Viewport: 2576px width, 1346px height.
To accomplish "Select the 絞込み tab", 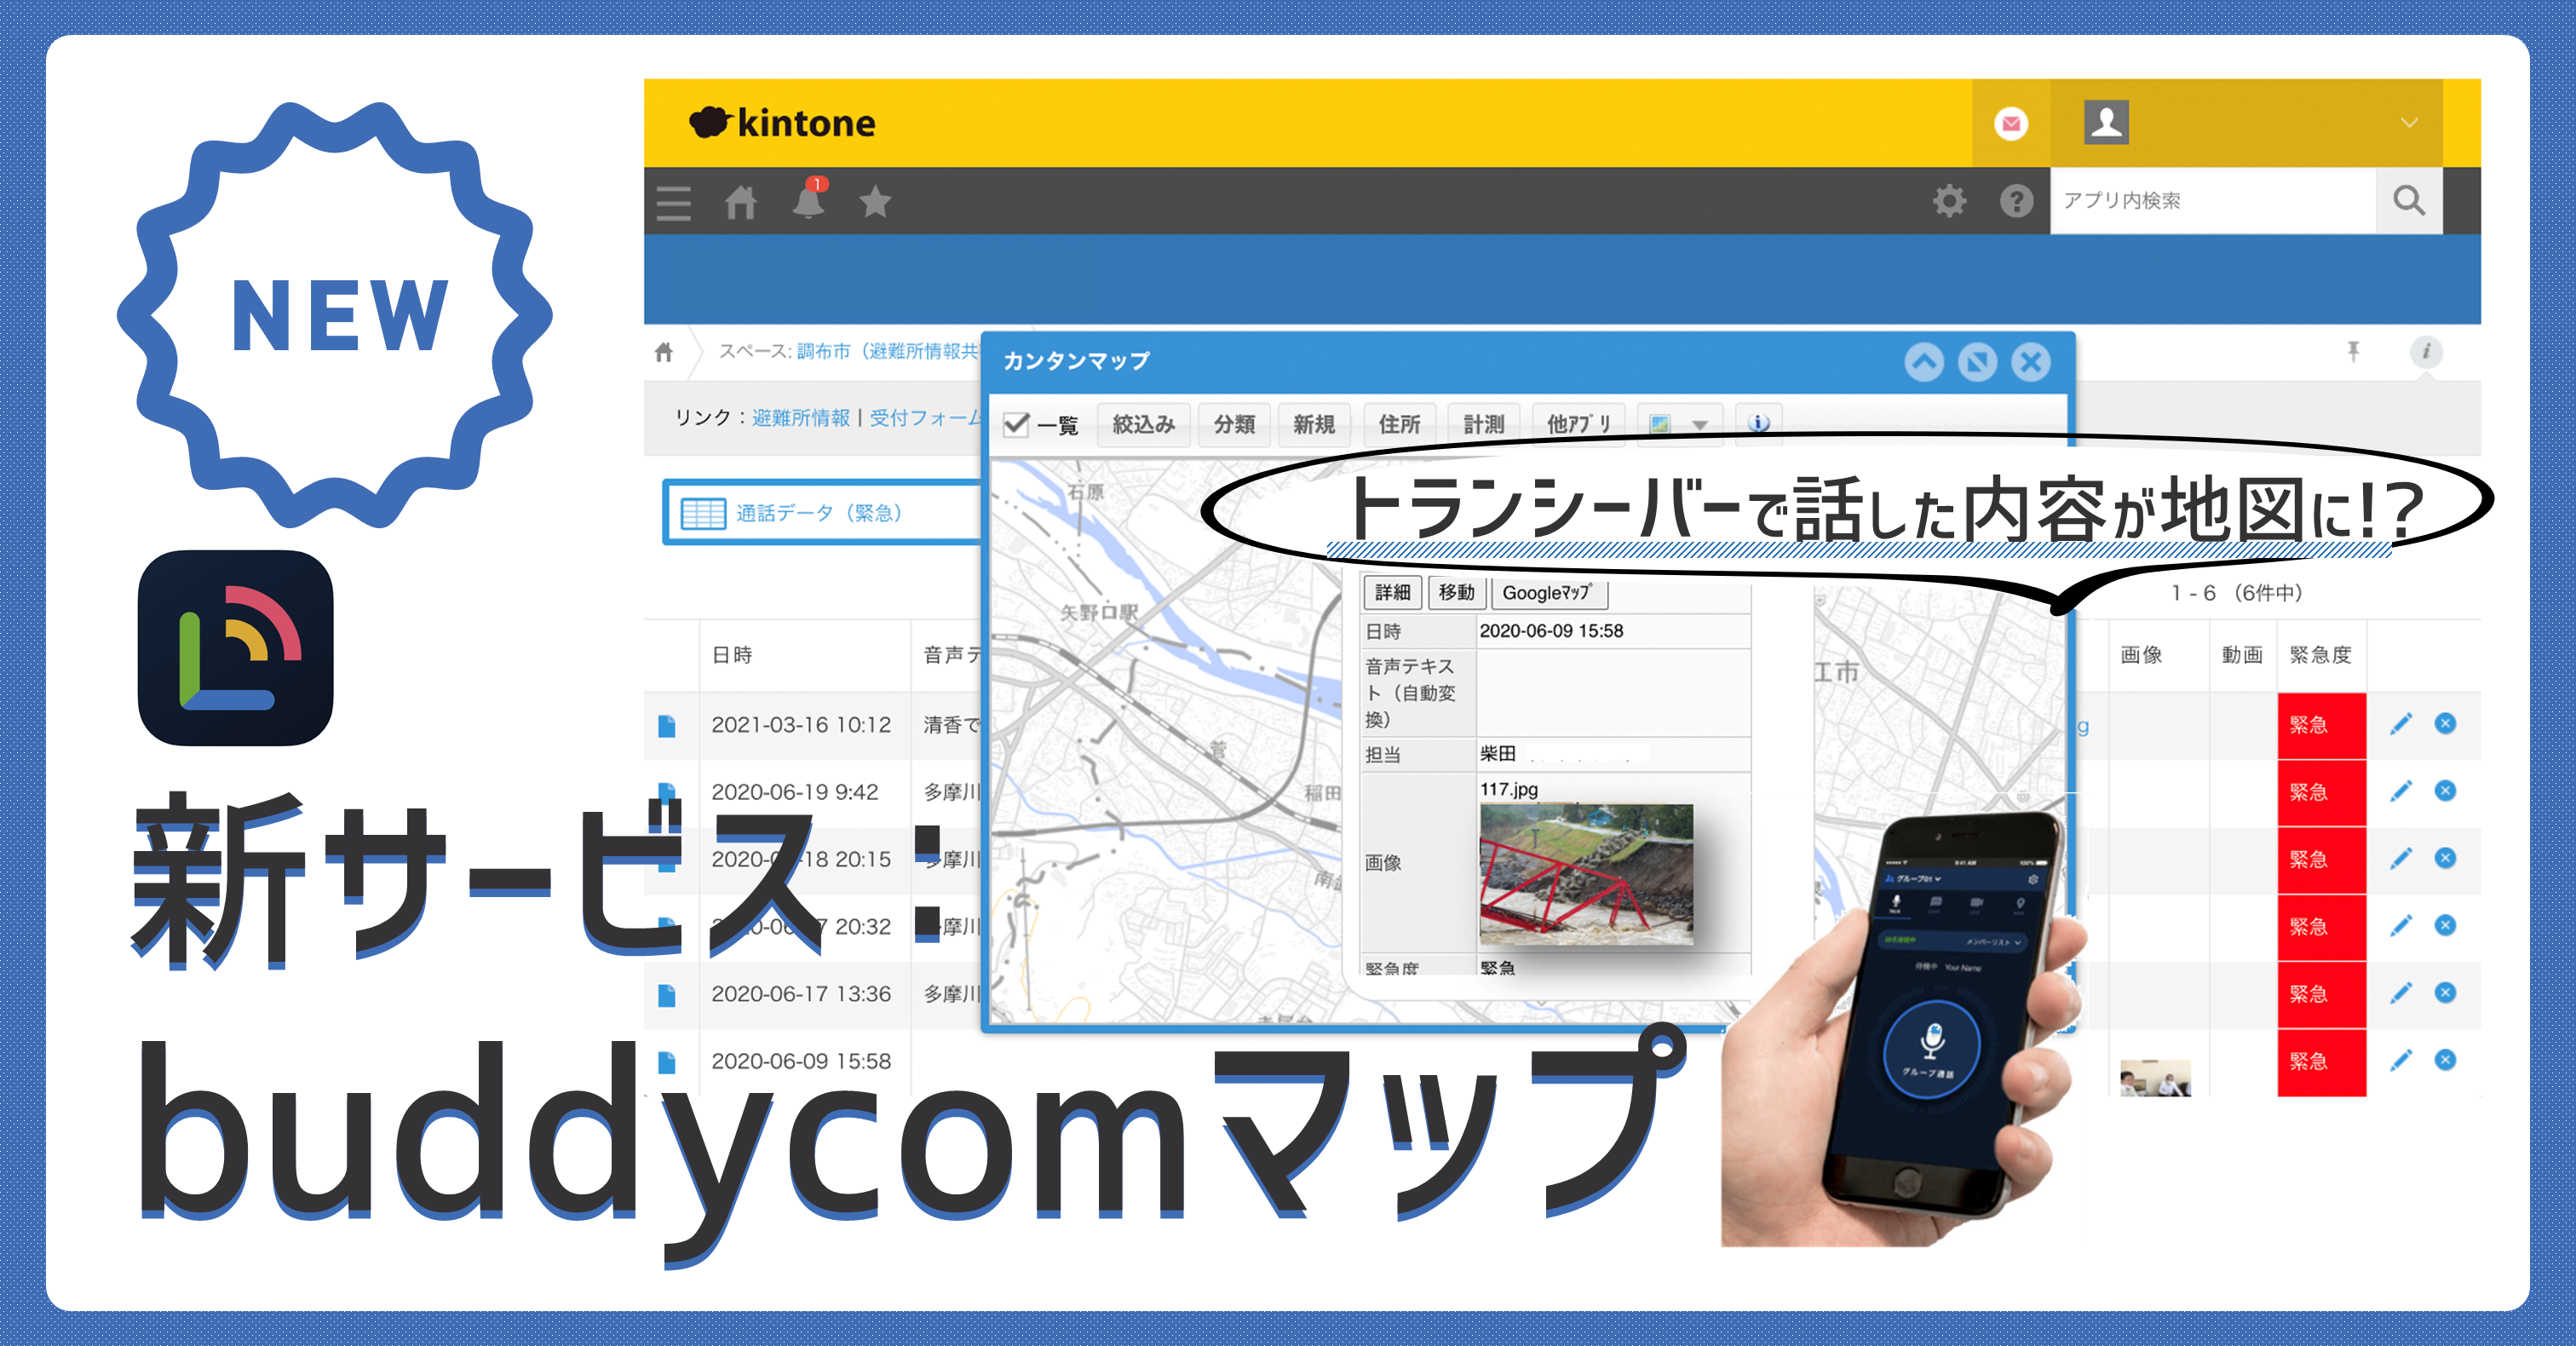I will [1143, 424].
